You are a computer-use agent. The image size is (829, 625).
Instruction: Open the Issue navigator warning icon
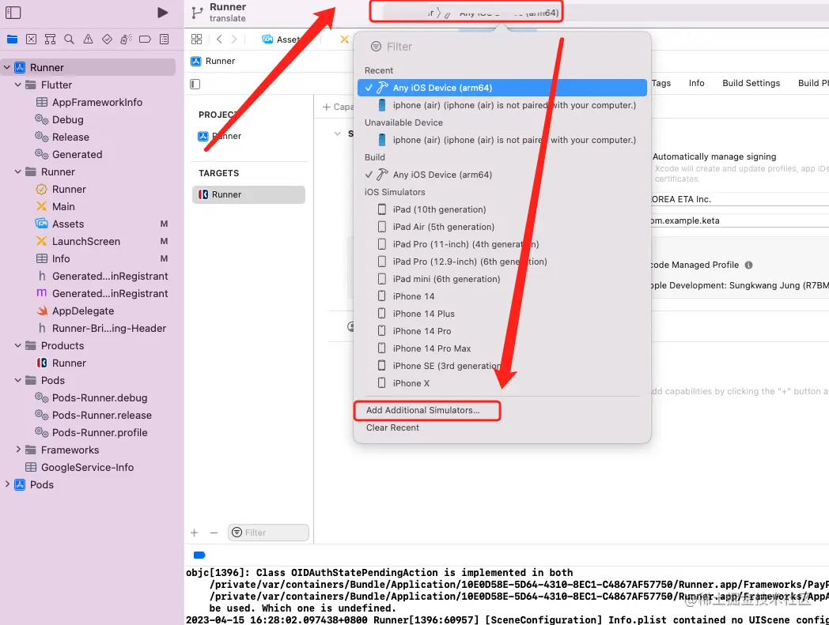click(x=89, y=39)
